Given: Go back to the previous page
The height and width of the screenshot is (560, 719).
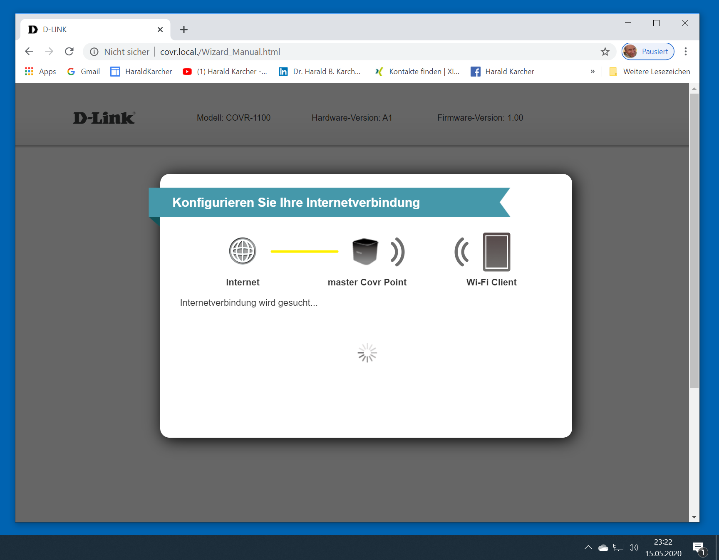Looking at the screenshot, I should pyautogui.click(x=29, y=52).
